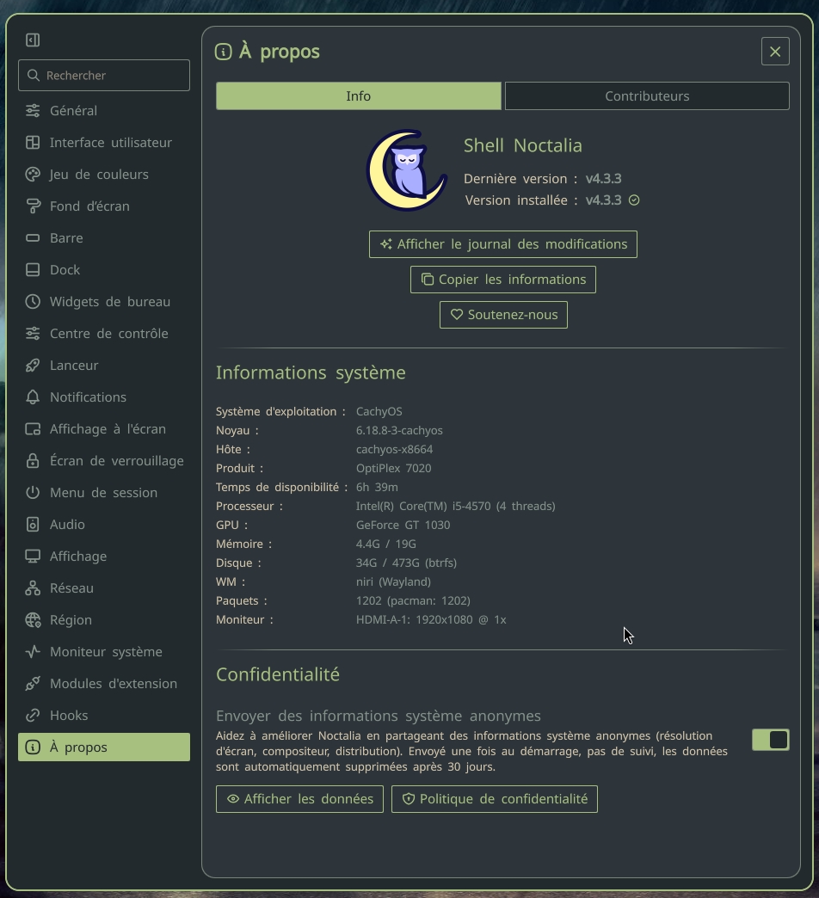Select the Fond d'écran paint roller icon

click(x=33, y=206)
